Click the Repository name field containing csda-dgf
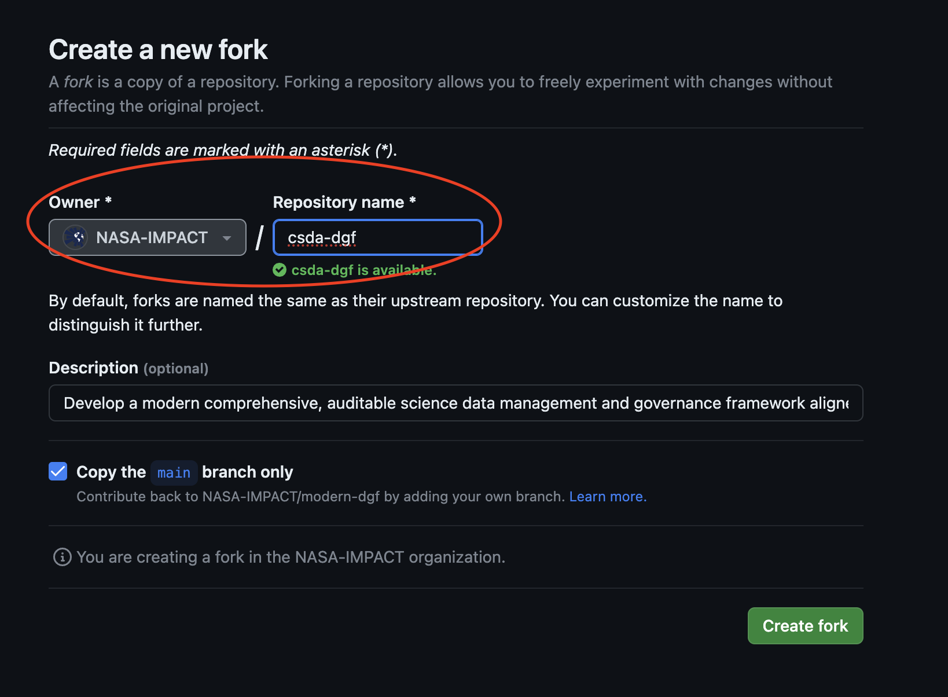The width and height of the screenshot is (948, 697). (378, 237)
